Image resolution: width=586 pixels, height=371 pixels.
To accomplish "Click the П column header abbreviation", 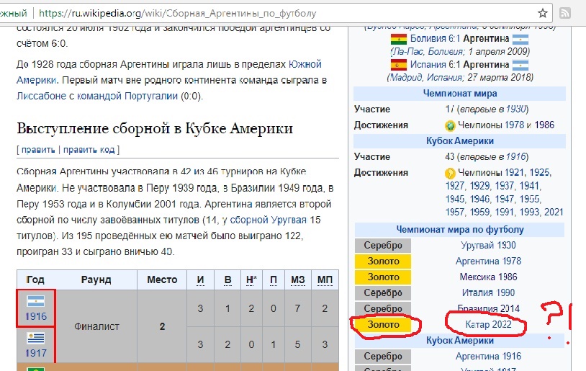I will [x=274, y=280].
